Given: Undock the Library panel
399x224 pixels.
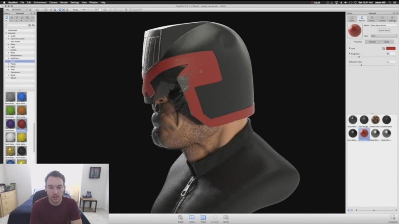Looking at the screenshot, I should pyautogui.click(x=31, y=13).
